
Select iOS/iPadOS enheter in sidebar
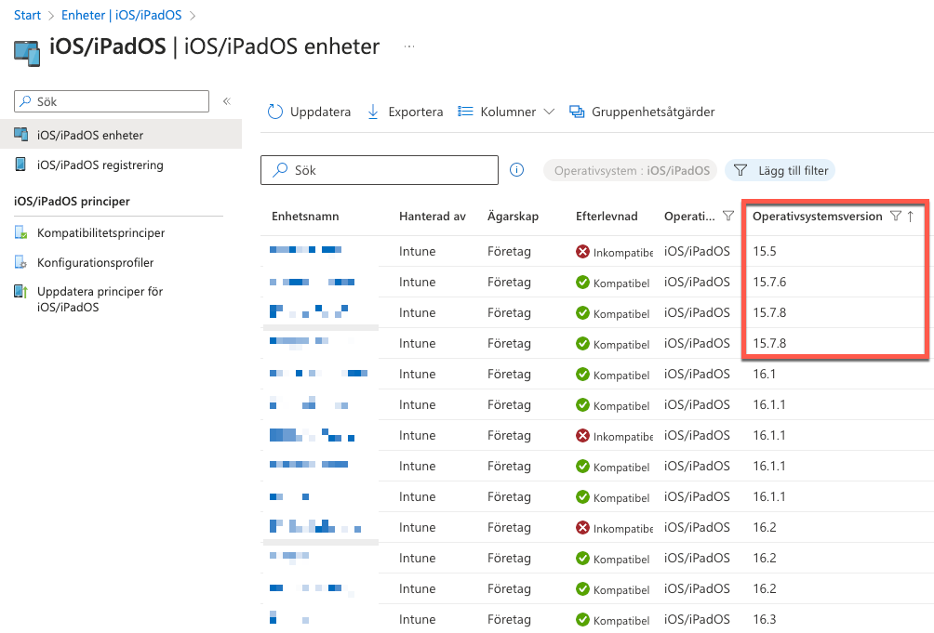[x=89, y=135]
